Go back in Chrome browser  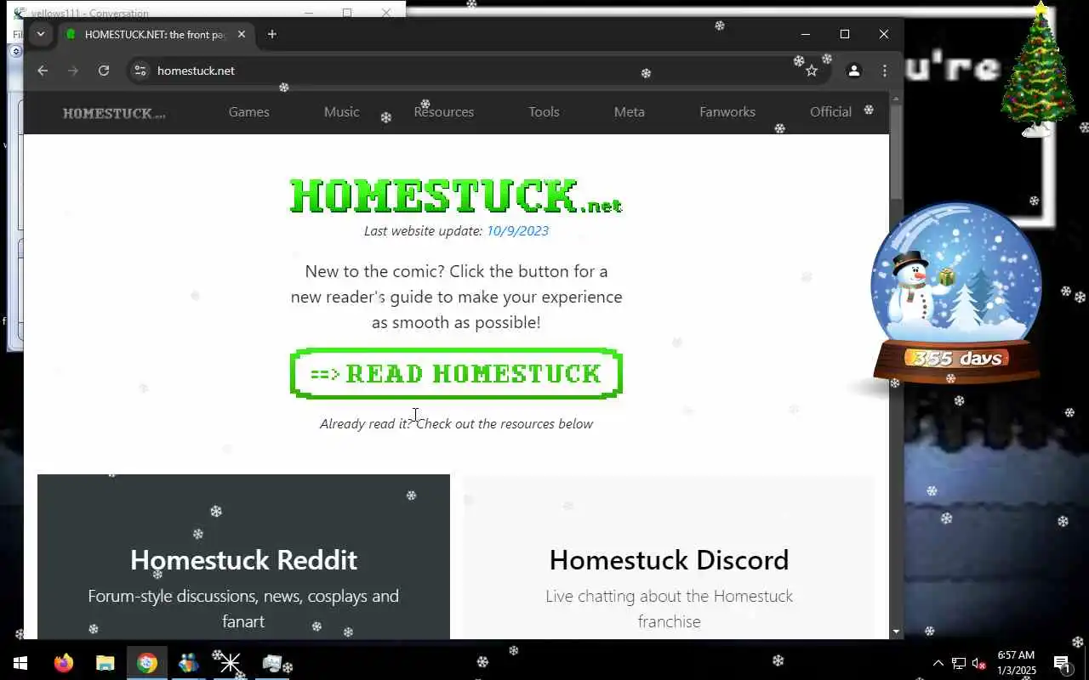43,71
